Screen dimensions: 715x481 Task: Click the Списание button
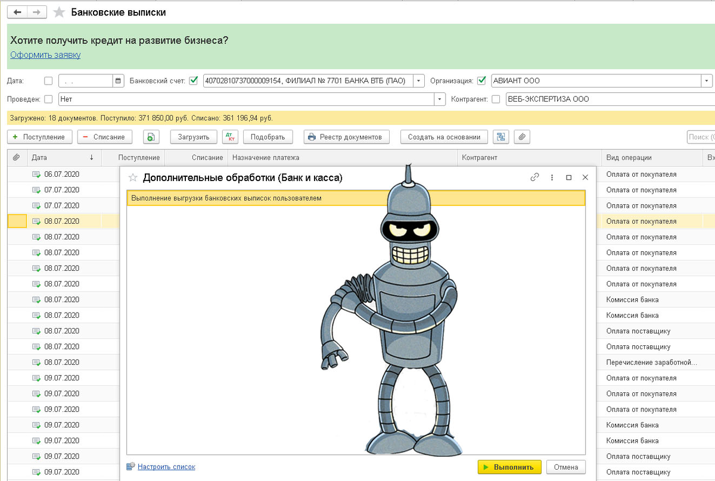[x=105, y=137]
